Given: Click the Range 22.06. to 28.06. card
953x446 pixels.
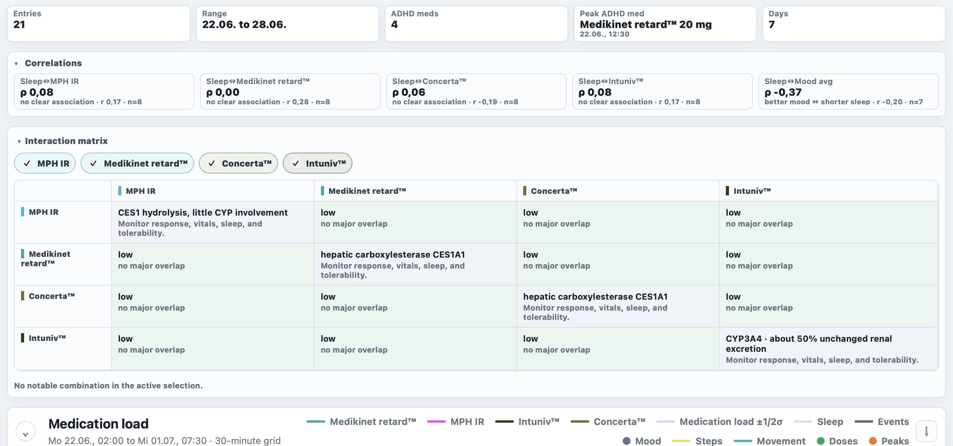Looking at the screenshot, I should 287,24.
